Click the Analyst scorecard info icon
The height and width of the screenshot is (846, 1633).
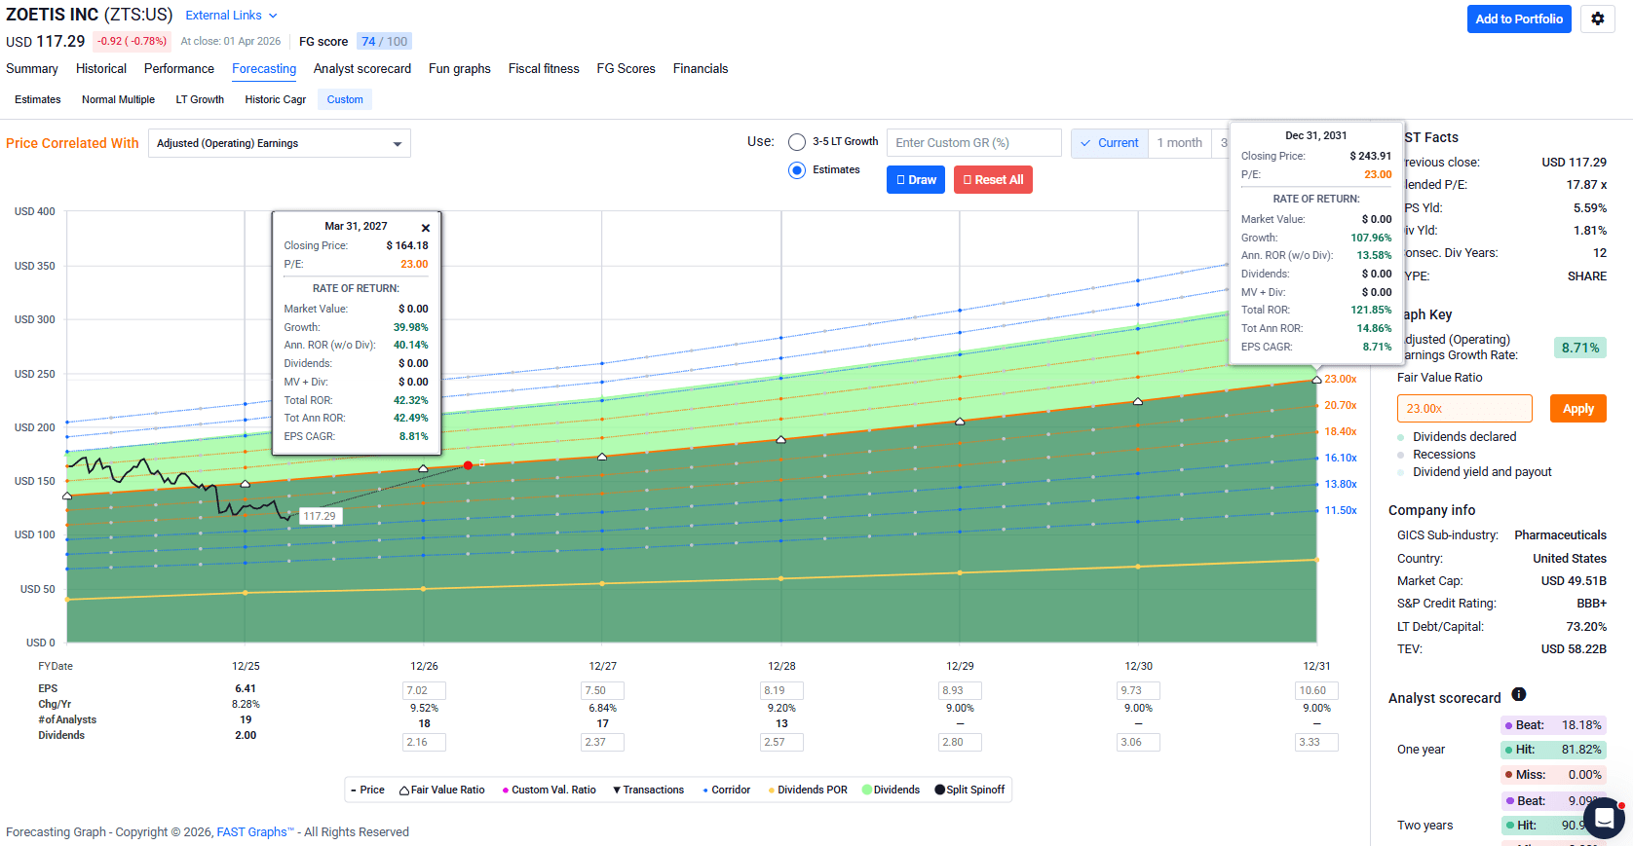[x=1518, y=694]
